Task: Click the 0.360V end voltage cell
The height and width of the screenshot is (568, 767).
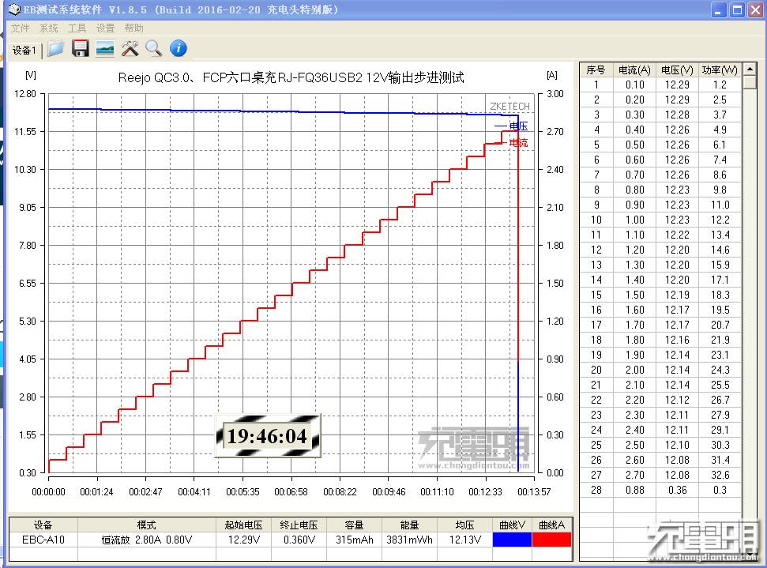Action: pyautogui.click(x=299, y=540)
